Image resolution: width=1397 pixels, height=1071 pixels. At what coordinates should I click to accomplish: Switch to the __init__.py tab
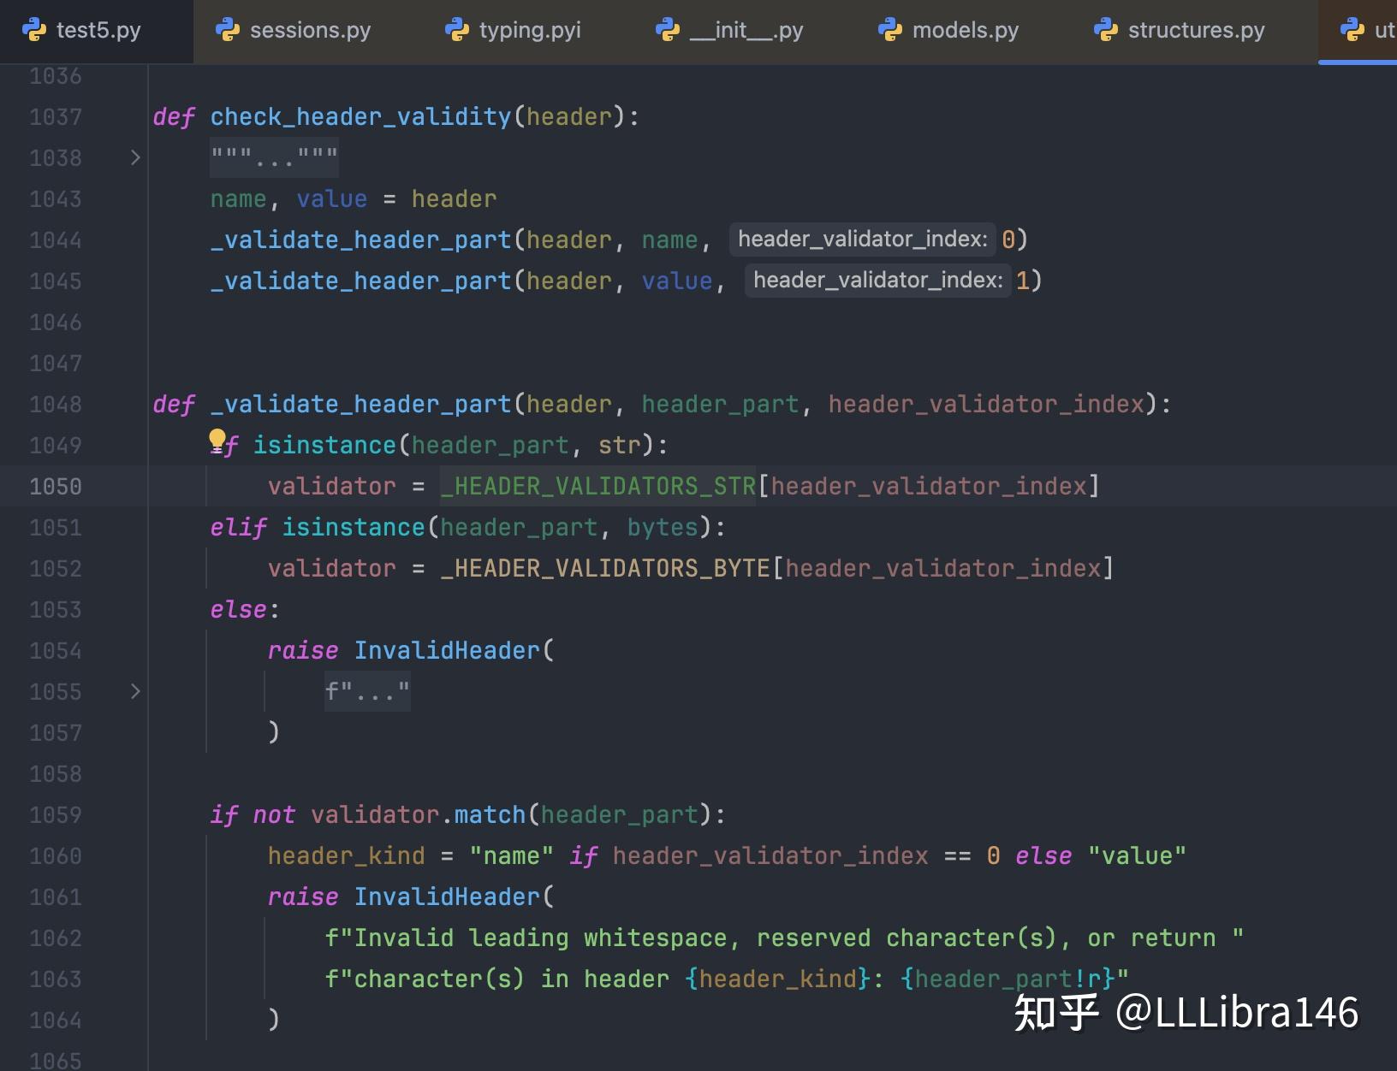pyautogui.click(x=743, y=29)
